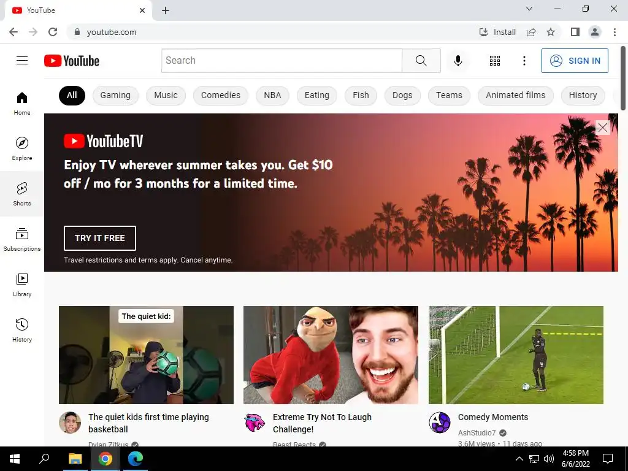The width and height of the screenshot is (628, 471).
Task: Go back in browser
Action: [x=13, y=32]
